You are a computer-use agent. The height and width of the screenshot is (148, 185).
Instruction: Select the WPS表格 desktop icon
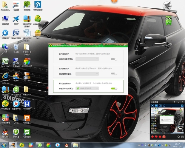[27, 133]
